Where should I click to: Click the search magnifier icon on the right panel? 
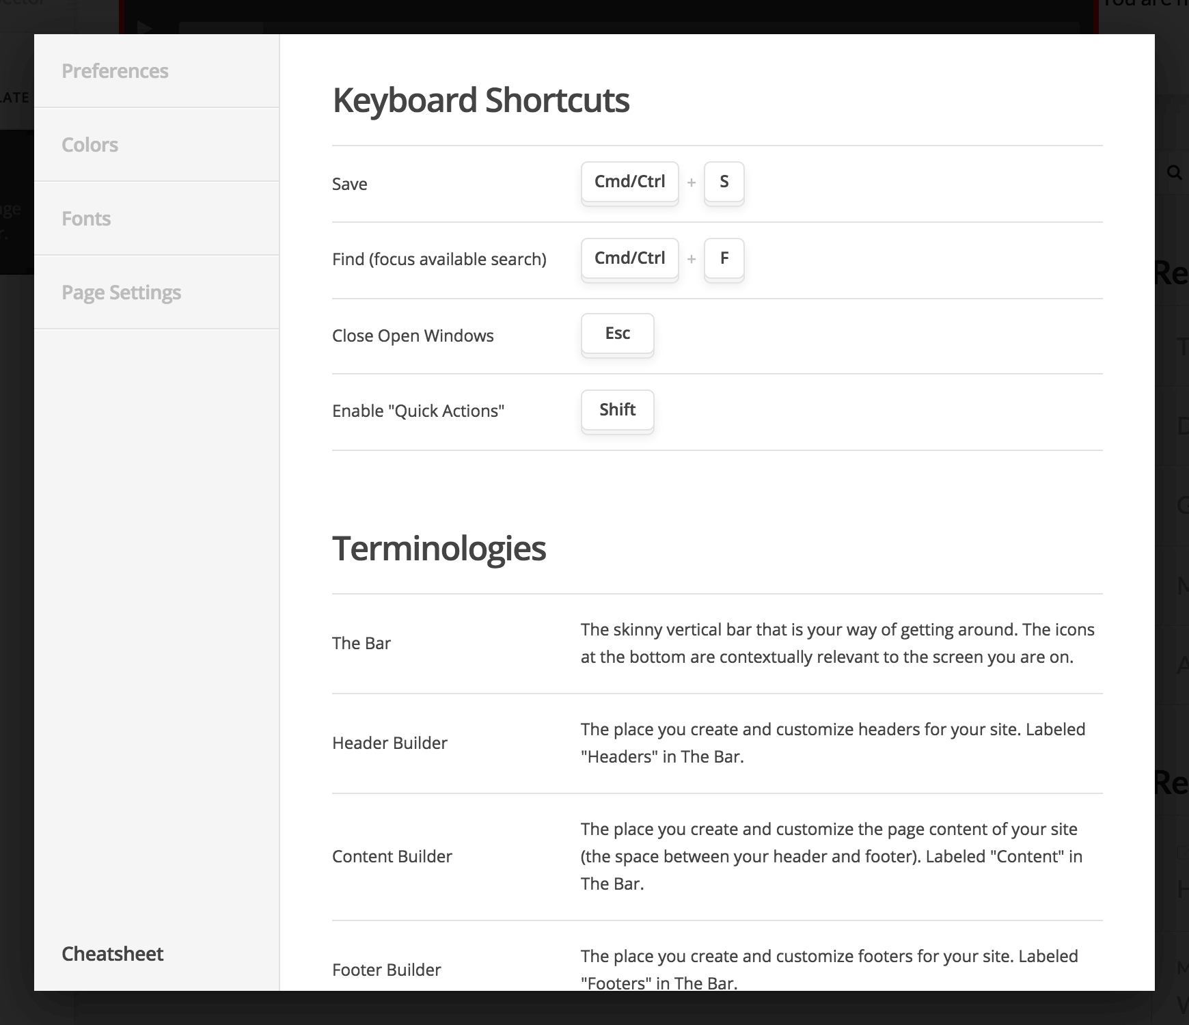click(1174, 173)
